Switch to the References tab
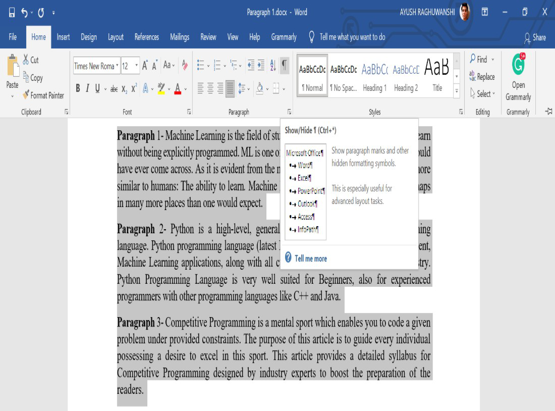 [x=146, y=37]
